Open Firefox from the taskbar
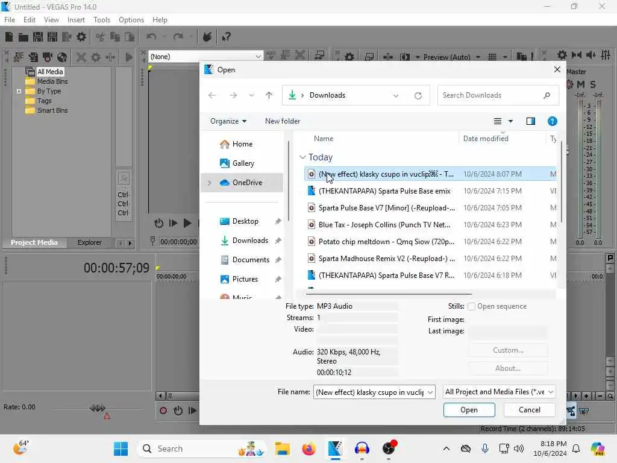The image size is (617, 463). point(309,449)
